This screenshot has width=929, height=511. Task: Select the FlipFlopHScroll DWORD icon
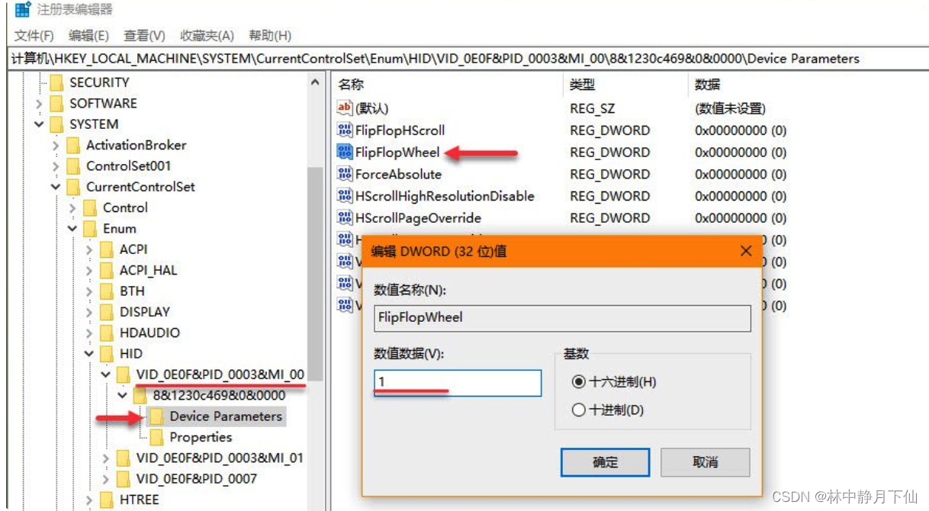(344, 130)
